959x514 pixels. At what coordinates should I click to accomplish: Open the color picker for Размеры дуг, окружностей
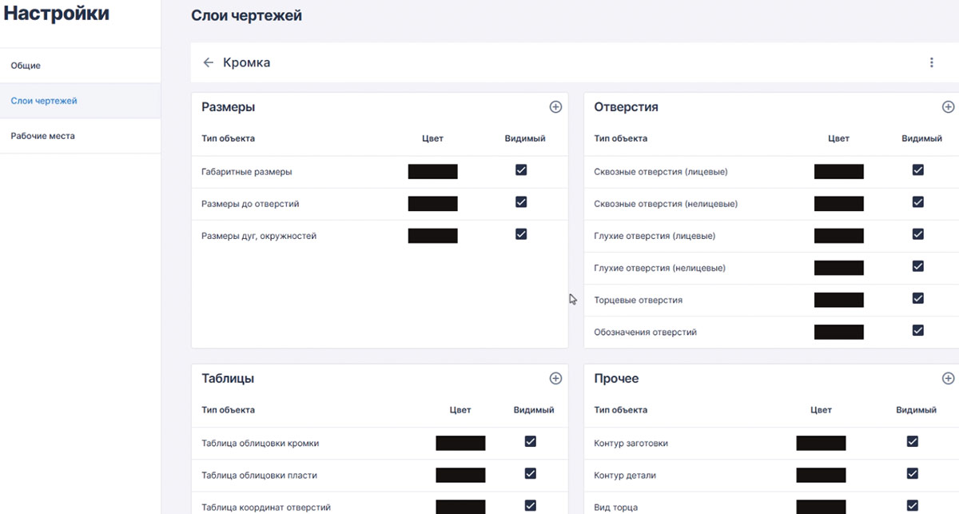(x=432, y=234)
